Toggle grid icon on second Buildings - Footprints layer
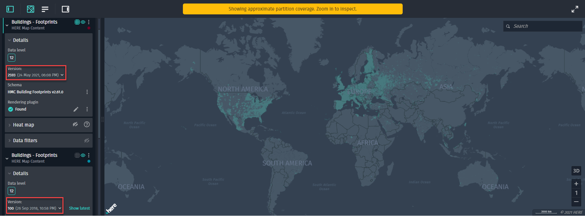 pyautogui.click(x=77, y=155)
